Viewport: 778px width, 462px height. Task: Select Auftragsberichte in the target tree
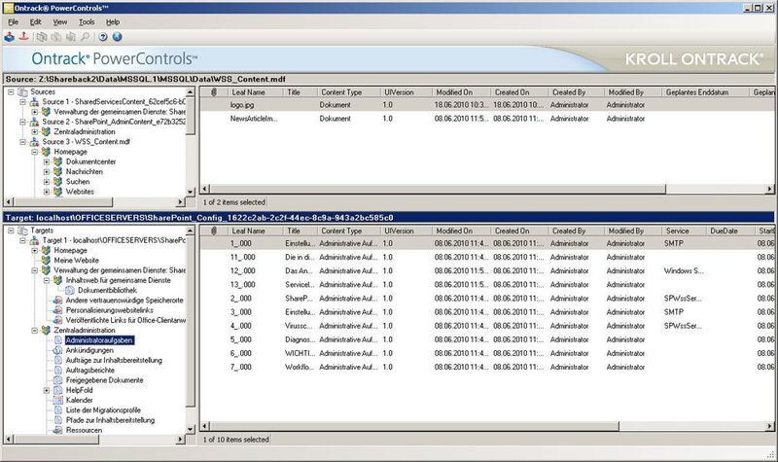click(x=90, y=371)
